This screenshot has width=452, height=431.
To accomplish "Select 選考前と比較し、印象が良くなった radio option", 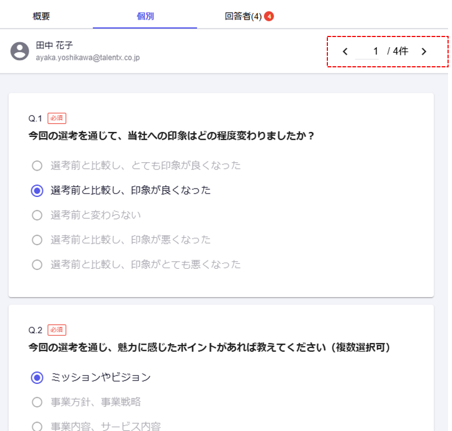I will (x=37, y=190).
